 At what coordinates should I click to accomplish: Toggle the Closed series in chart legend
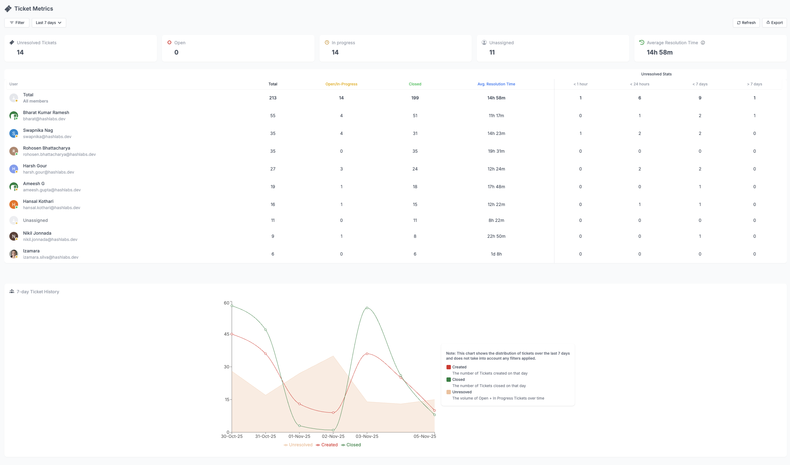pyautogui.click(x=351, y=445)
